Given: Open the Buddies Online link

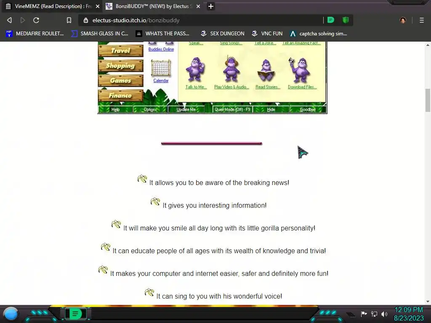Looking at the screenshot, I should pos(161,49).
